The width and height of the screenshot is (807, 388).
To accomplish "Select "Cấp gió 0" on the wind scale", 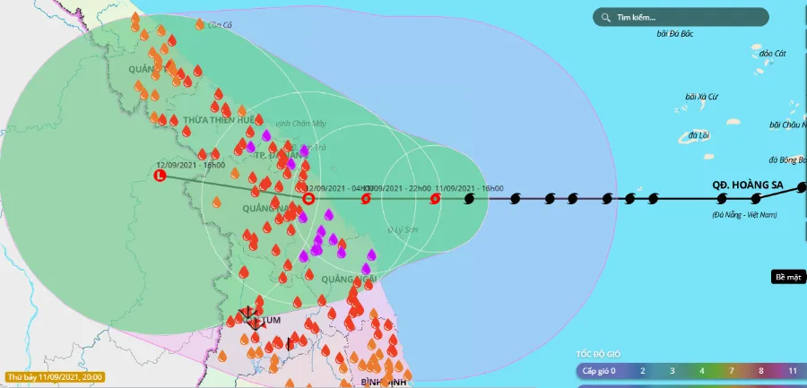I will point(599,370).
